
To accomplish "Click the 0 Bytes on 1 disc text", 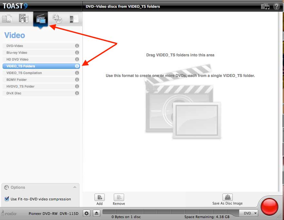I will 126,217.
